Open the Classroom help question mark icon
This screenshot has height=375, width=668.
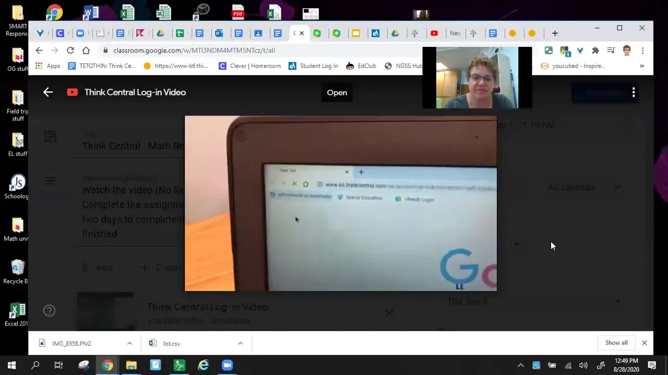(49, 311)
